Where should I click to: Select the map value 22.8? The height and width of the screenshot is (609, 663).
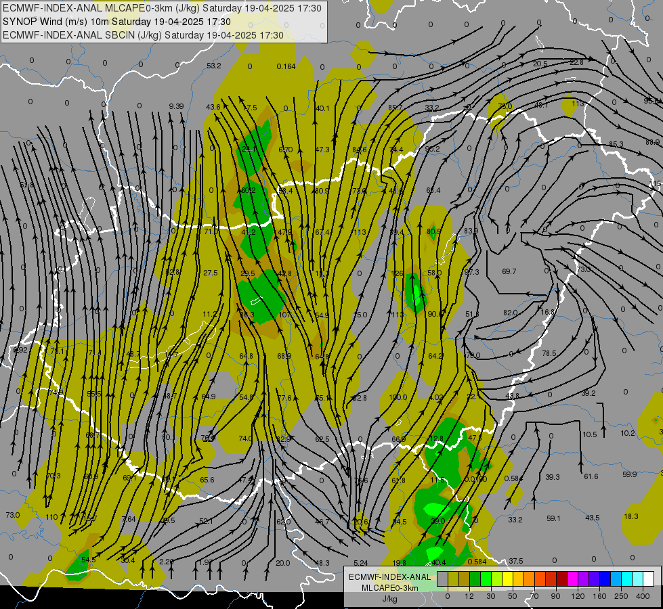[x=577, y=62]
